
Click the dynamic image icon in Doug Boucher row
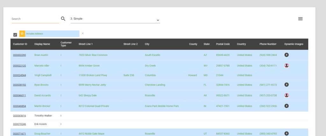tap(287, 133)
